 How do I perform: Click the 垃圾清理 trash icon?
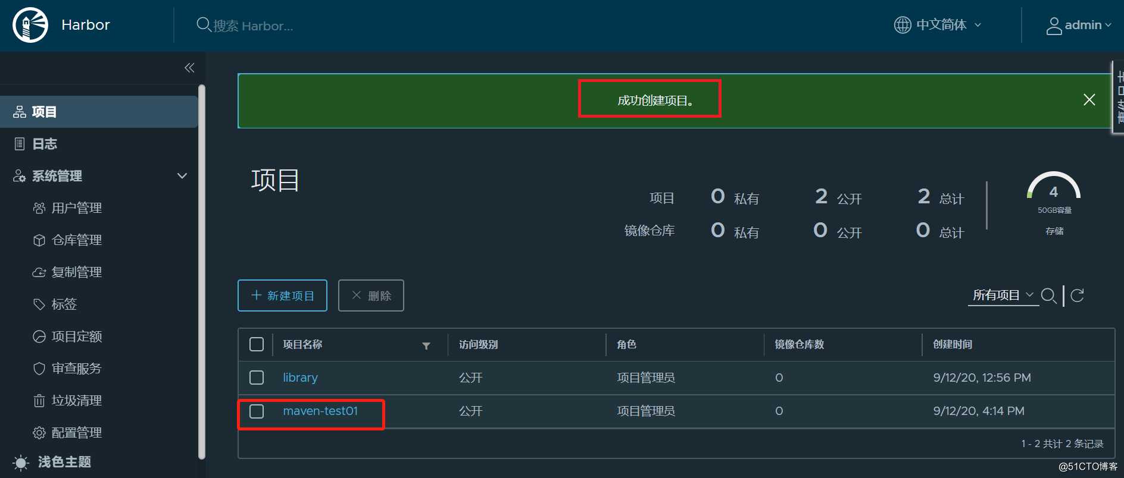click(x=39, y=401)
